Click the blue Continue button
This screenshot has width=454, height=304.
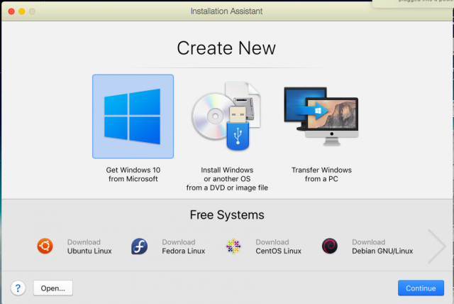click(421, 288)
